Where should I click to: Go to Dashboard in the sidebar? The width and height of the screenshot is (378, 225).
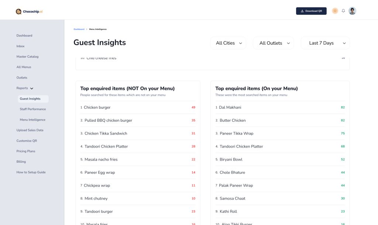pos(24,36)
